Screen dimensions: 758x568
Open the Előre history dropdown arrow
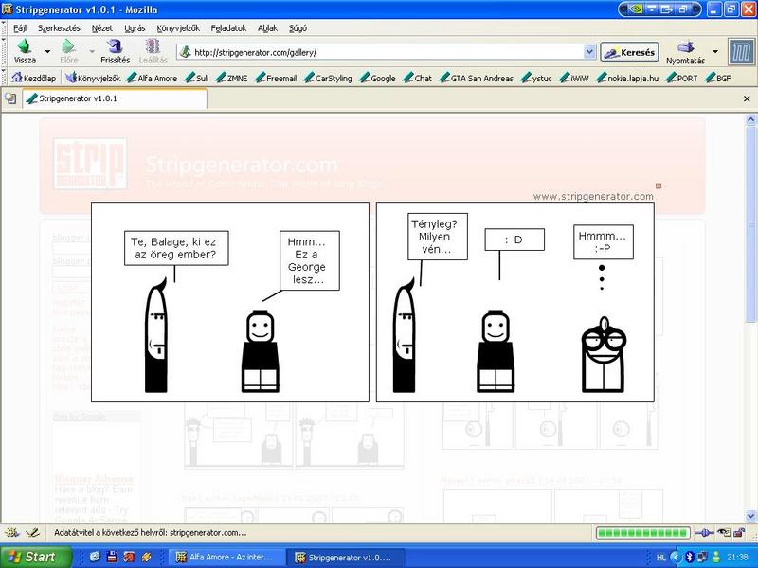click(92, 51)
